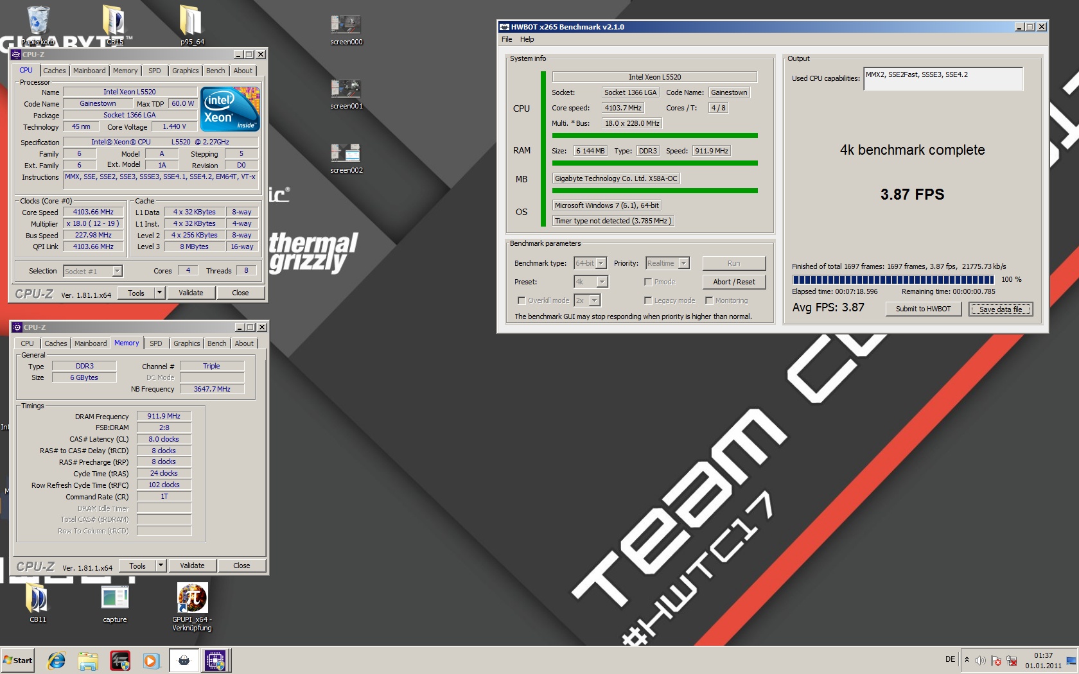This screenshot has height=674, width=1079.
Task: Click upper CPU-Z window title icon
Action: (x=16, y=55)
